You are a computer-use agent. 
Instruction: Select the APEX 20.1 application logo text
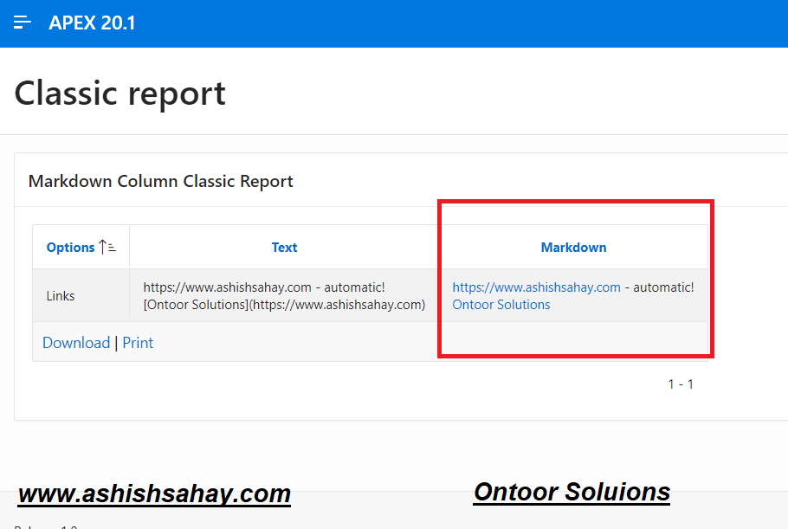pyautogui.click(x=92, y=23)
